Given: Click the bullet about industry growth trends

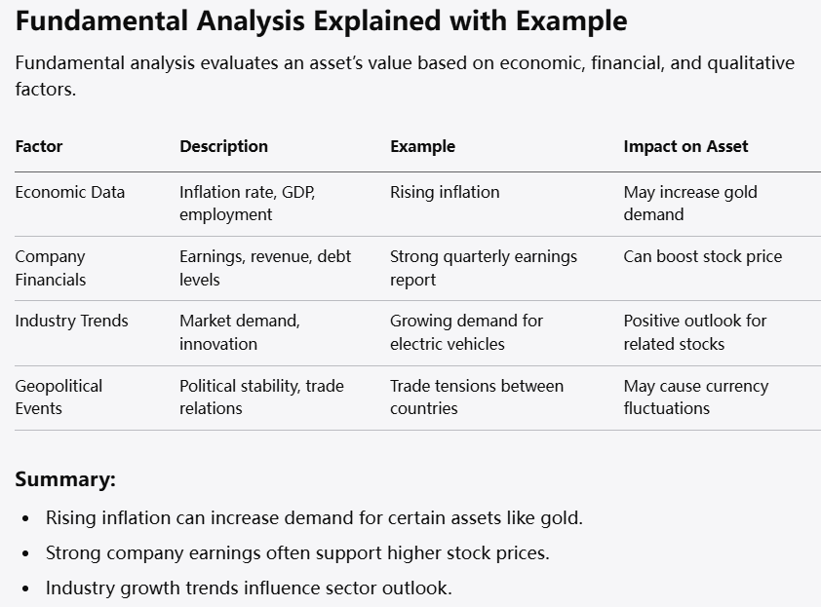Looking at the screenshot, I should (x=249, y=588).
